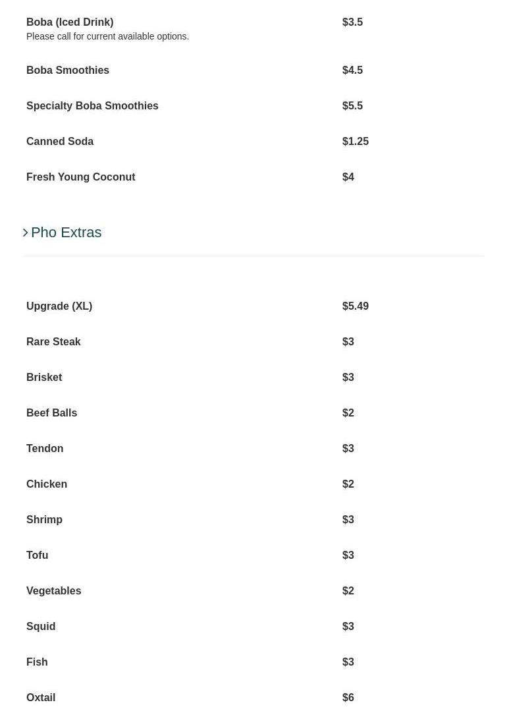
Task: Click the $5.49 Upgrade price
Action: coord(356,306)
